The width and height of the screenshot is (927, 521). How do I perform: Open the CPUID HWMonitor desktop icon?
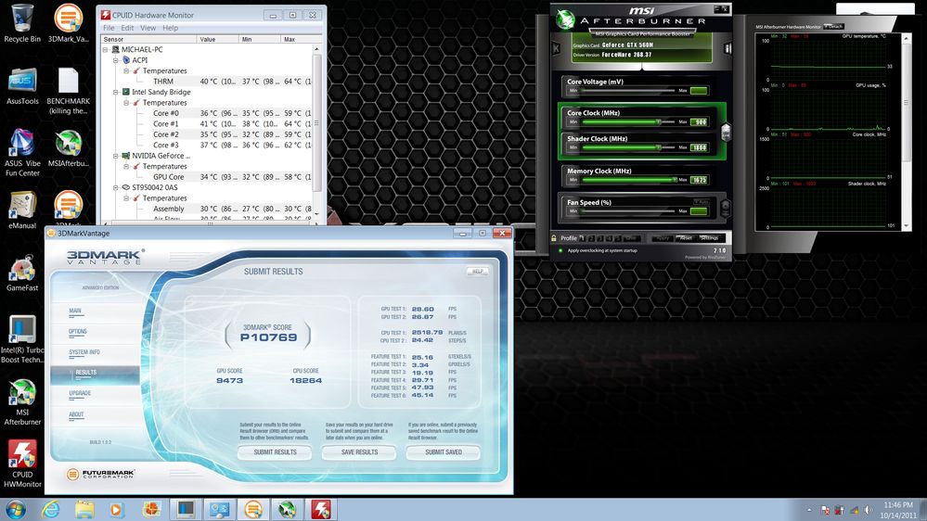point(22,464)
